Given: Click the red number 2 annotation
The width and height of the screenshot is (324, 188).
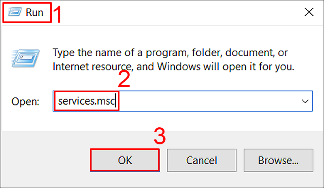Looking at the screenshot, I should pos(124,80).
